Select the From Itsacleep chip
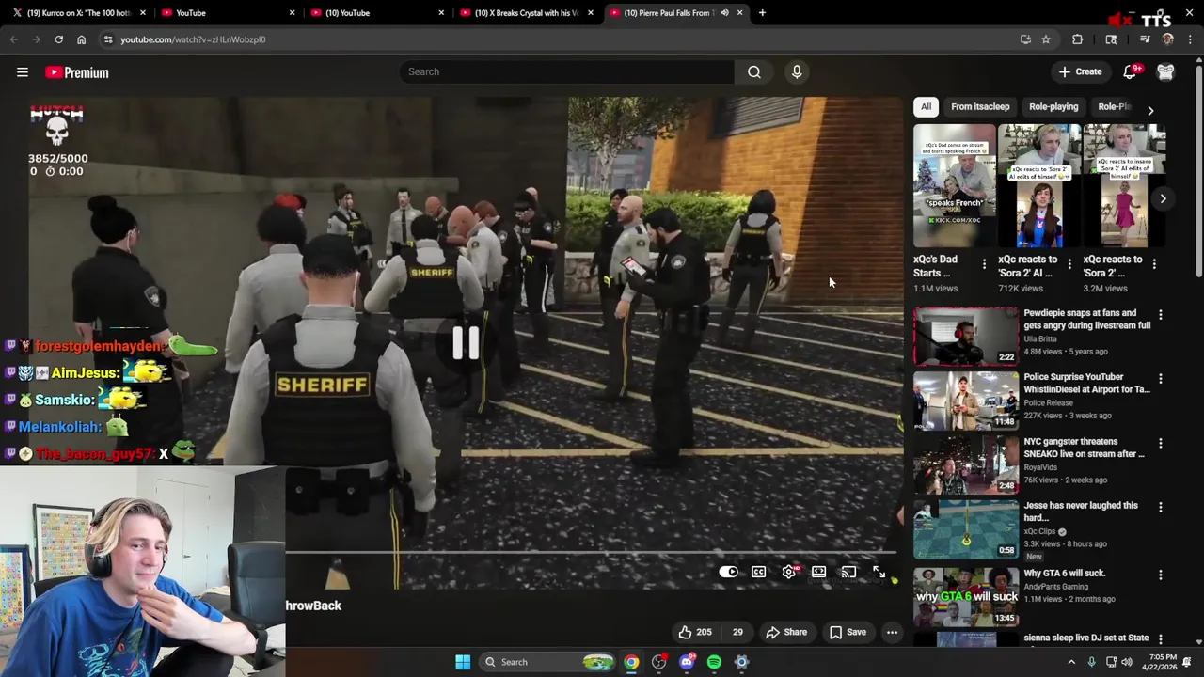The width and height of the screenshot is (1204, 677). 980,106
